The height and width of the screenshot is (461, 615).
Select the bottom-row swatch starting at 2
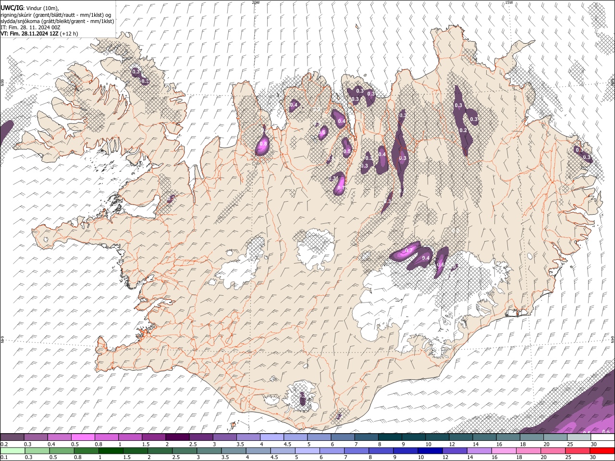160,451
